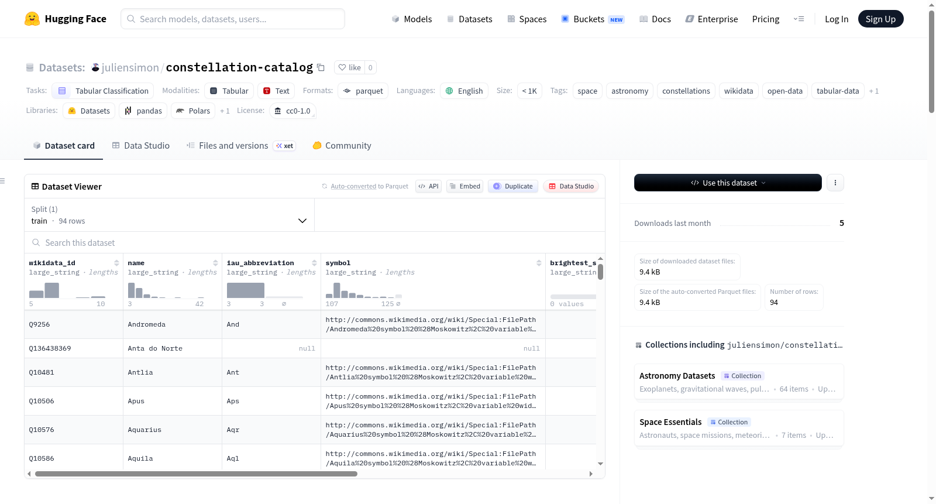Viewport: 936px width, 504px height.
Task: Open Spaces in the top navigation
Action: [x=527, y=19]
